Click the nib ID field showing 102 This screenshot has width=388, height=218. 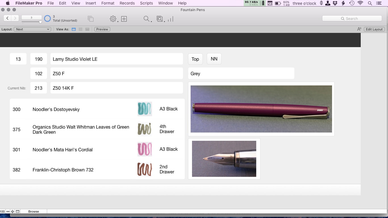[39, 74]
